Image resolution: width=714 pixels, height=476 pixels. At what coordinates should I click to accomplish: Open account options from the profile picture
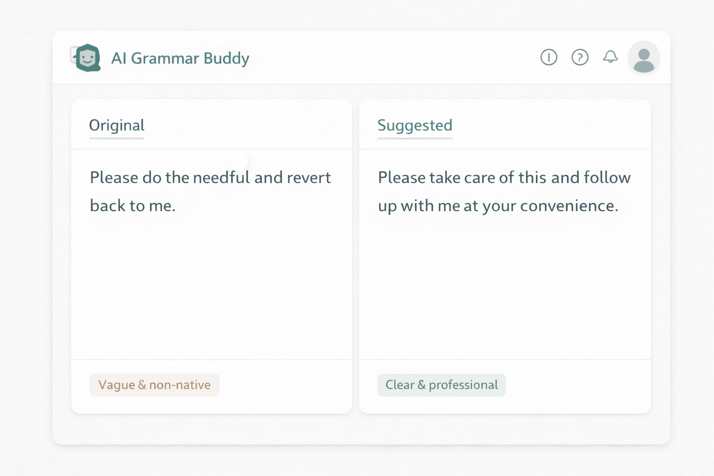click(643, 57)
